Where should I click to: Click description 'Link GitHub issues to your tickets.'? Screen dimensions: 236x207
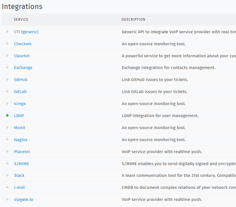[155, 79]
